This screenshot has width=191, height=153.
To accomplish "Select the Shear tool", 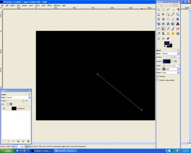I will click(163, 24).
